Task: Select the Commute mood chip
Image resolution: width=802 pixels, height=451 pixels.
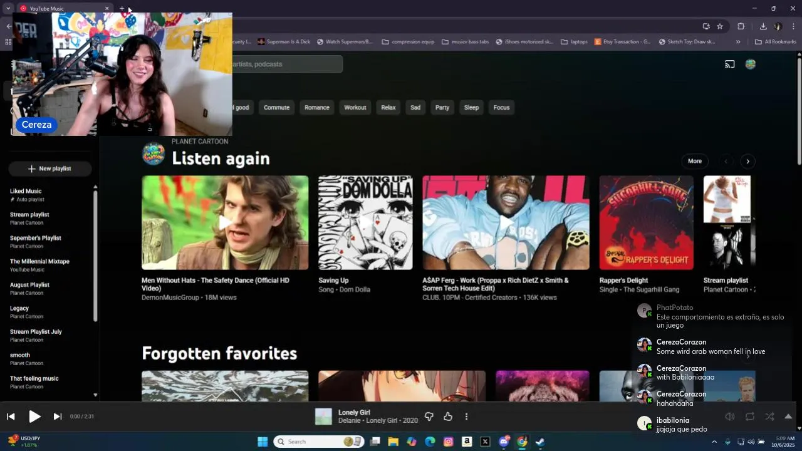Action: coord(276,107)
